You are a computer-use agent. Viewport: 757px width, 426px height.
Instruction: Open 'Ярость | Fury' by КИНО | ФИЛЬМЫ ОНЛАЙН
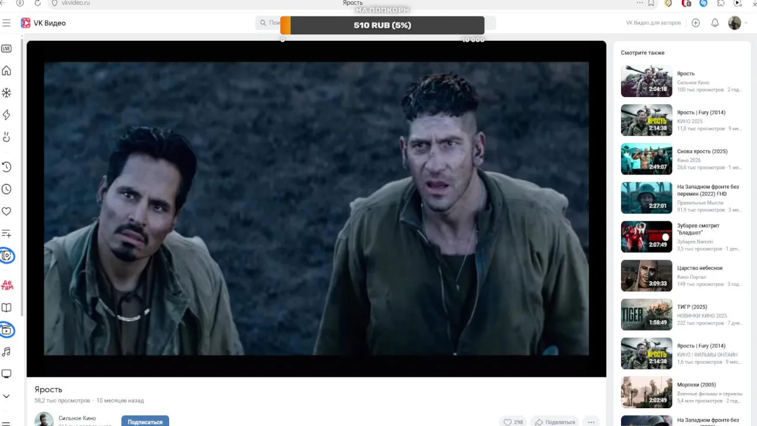click(646, 354)
